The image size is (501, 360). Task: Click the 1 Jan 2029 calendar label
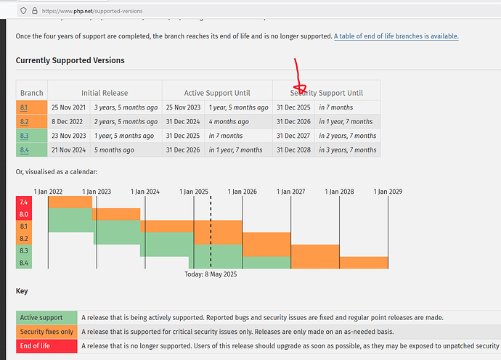point(388,192)
